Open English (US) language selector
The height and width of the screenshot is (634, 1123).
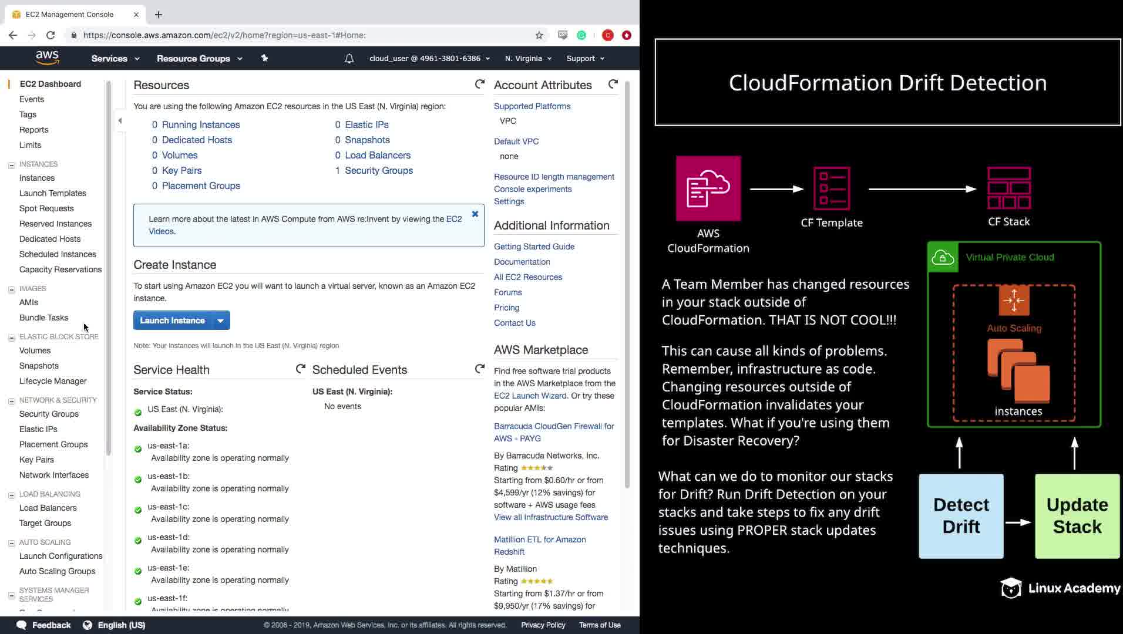122,625
